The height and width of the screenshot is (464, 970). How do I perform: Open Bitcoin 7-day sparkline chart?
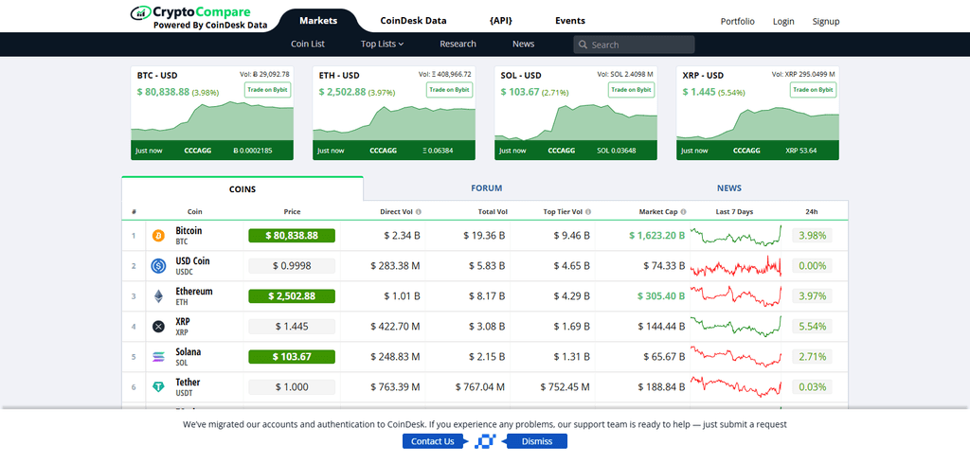[735, 236]
